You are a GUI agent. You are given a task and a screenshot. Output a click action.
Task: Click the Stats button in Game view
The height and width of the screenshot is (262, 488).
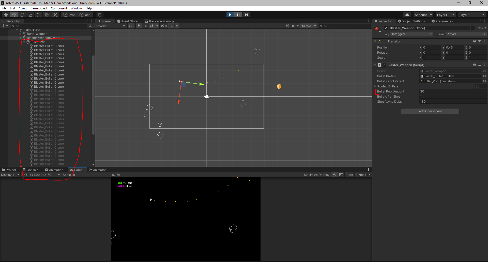point(349,175)
